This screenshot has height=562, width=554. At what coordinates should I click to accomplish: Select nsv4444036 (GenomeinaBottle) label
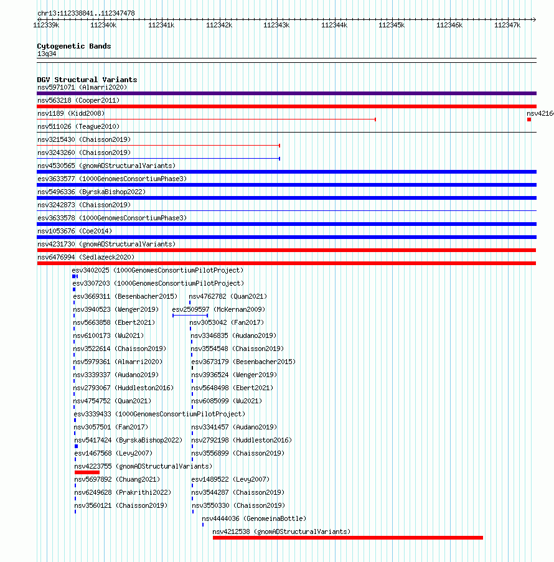(254, 519)
